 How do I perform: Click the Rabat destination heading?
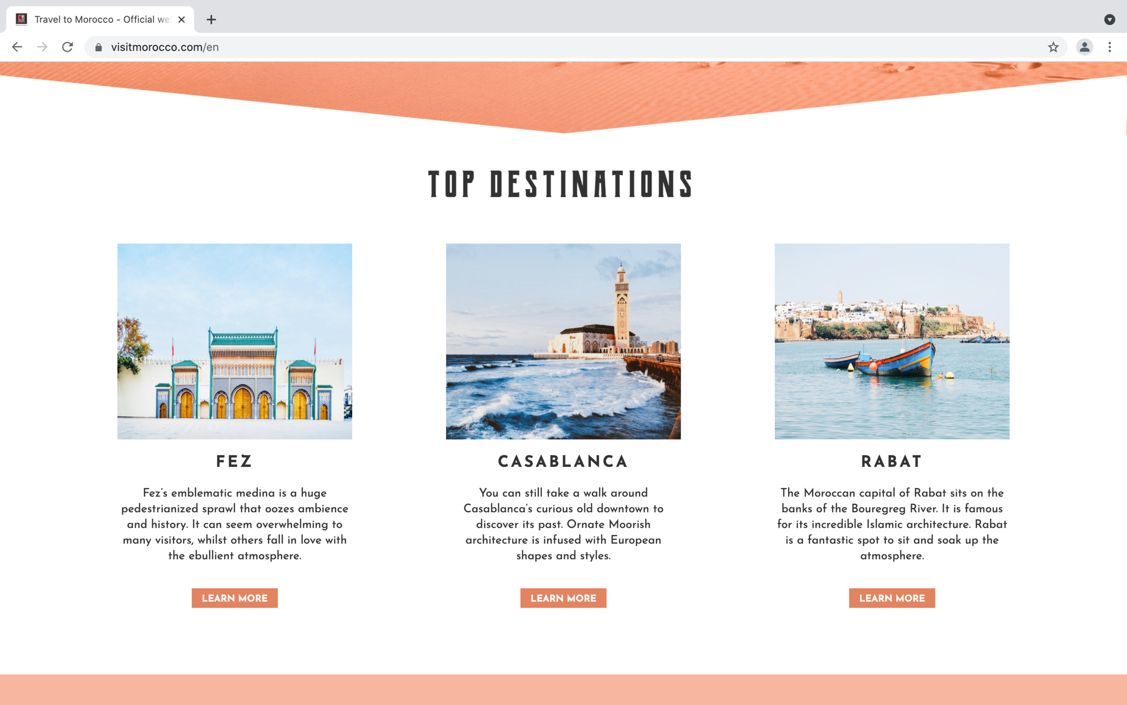[891, 461]
